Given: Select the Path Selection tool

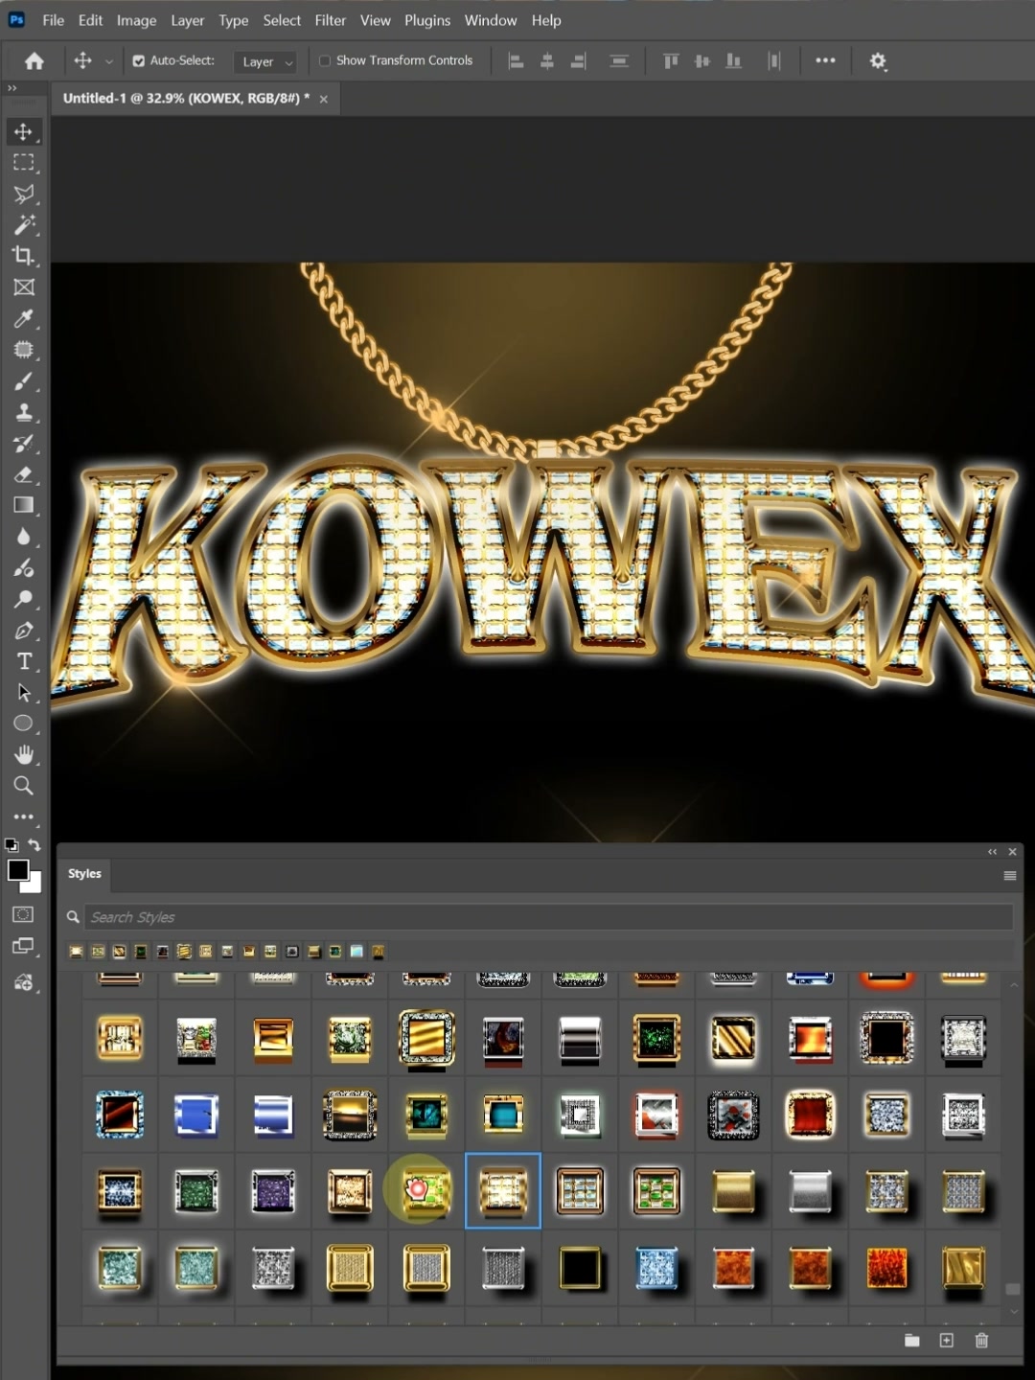Looking at the screenshot, I should click(24, 693).
